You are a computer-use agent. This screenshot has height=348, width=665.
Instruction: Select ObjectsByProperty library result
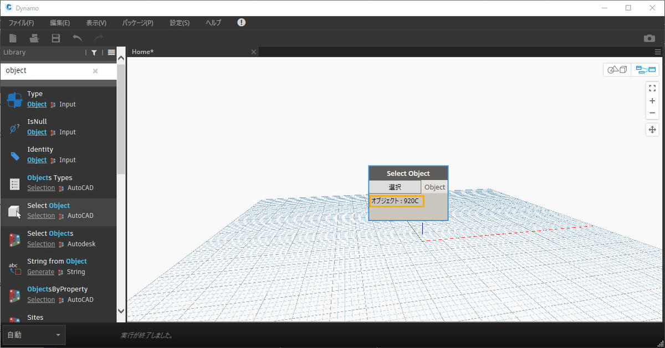click(x=58, y=295)
